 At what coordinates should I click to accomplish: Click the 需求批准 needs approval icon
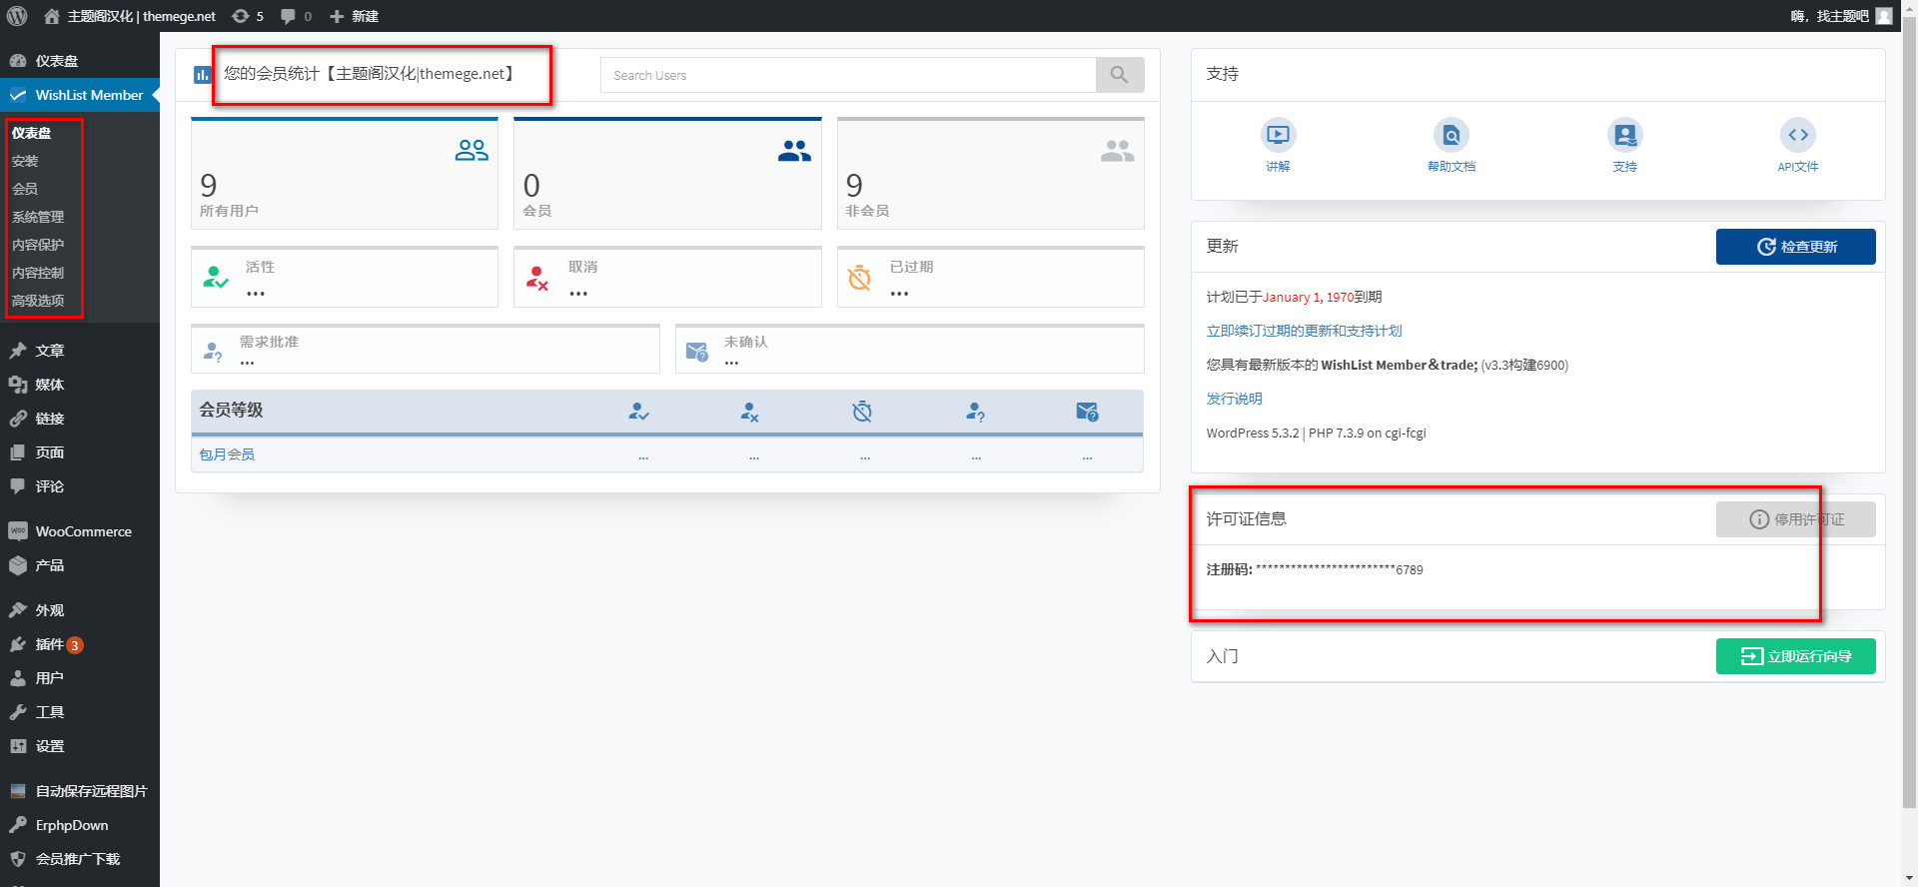pyautogui.click(x=213, y=351)
